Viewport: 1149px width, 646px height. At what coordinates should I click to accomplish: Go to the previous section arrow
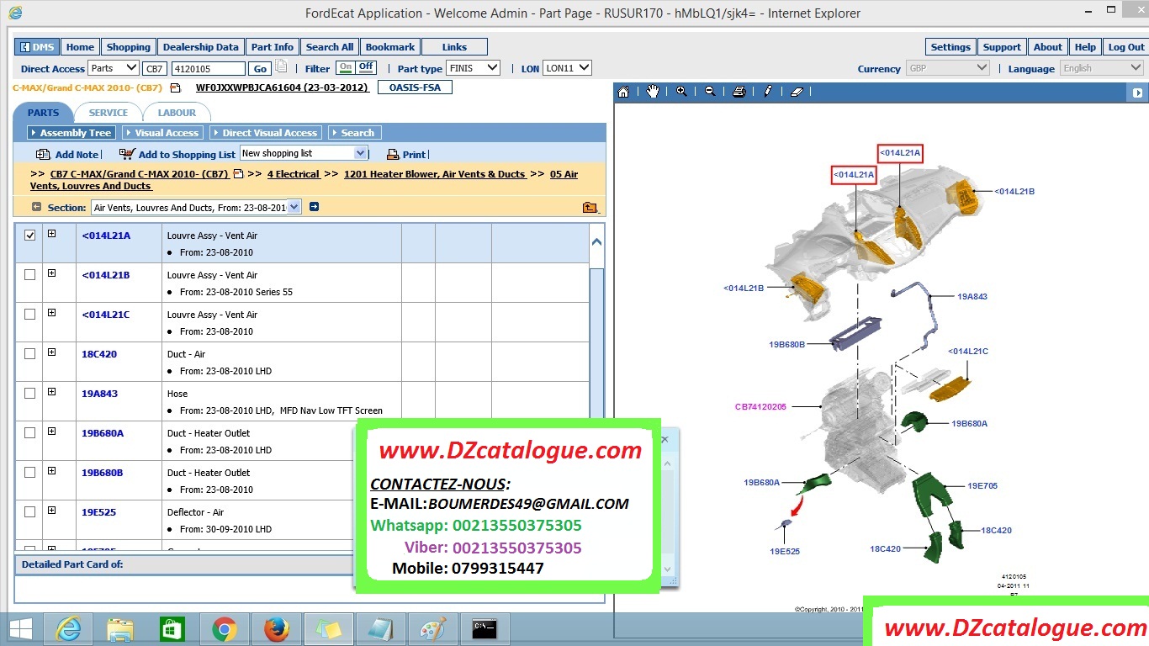36,207
